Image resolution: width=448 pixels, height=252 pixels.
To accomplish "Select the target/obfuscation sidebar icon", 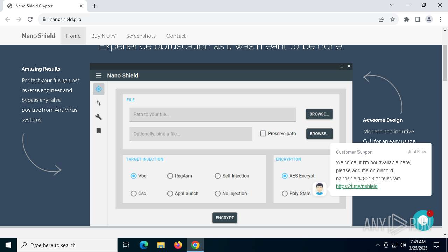I will pos(99,89).
